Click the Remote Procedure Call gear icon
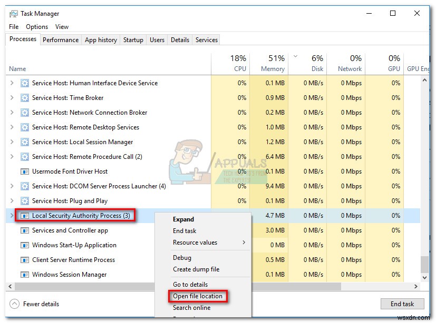Image resolution: width=436 pixels, height=323 pixels. tap(25, 157)
